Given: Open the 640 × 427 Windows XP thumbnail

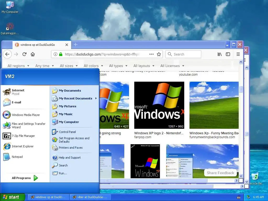Looking at the screenshot, I should coord(114,105).
